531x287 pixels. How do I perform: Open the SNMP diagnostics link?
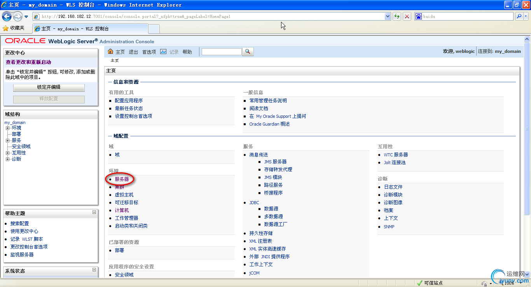click(389, 227)
